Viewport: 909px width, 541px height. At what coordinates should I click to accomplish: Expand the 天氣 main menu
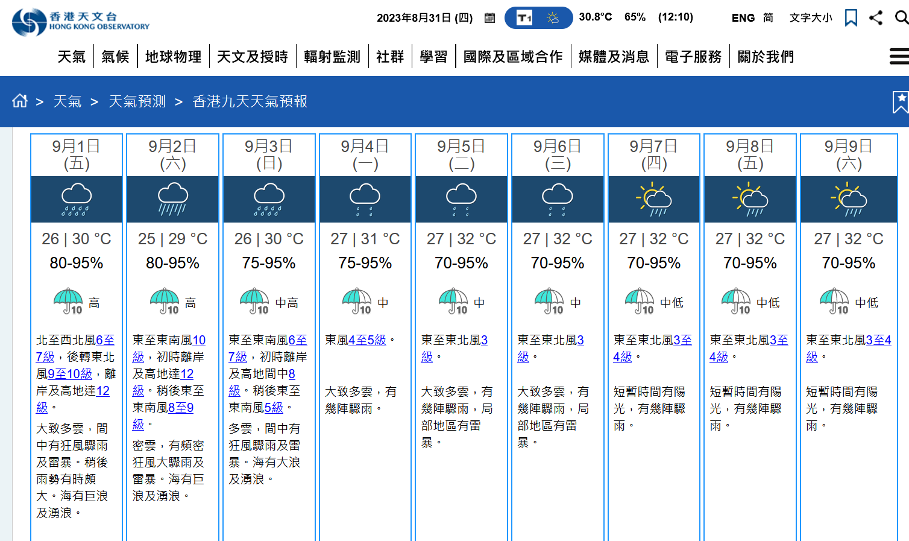(x=72, y=57)
